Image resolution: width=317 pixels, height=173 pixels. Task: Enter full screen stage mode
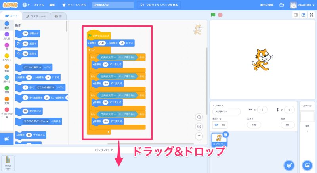(x=311, y=15)
